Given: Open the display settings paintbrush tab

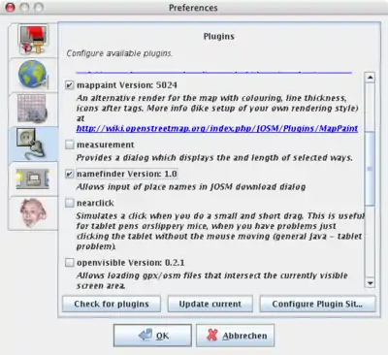Looking at the screenshot, I should coord(33,40).
